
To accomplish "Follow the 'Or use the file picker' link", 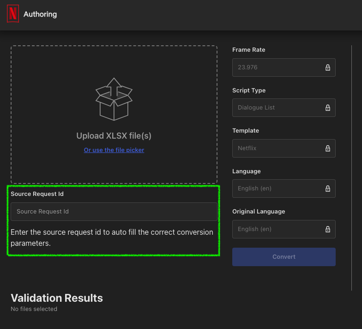I will click(x=114, y=150).
